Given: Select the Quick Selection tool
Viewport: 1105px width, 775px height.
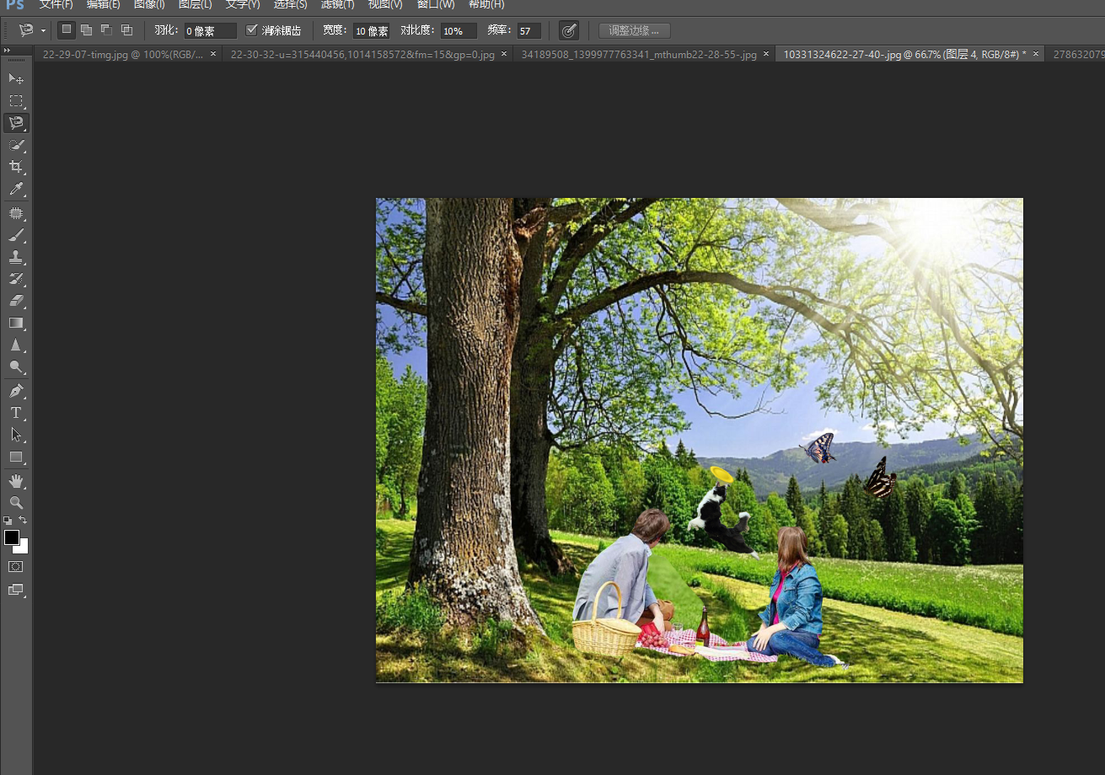Looking at the screenshot, I should pos(16,145).
